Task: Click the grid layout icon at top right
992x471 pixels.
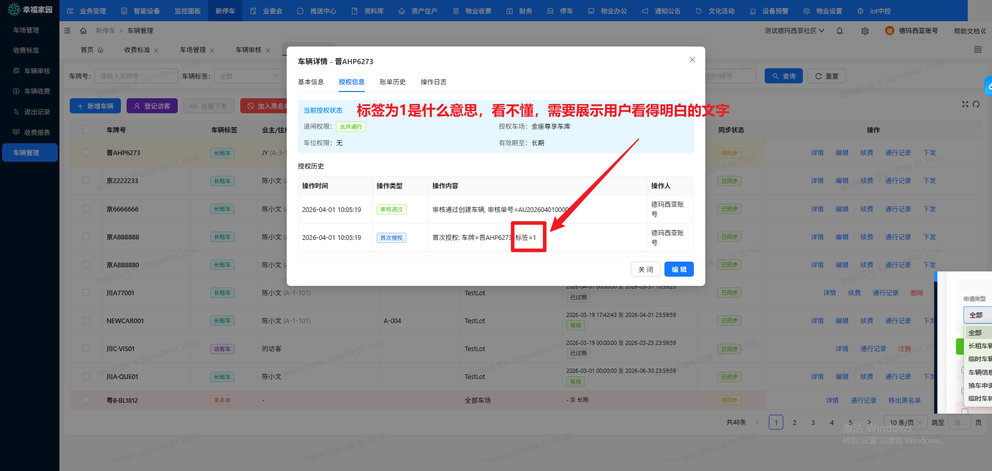Action: [x=978, y=50]
